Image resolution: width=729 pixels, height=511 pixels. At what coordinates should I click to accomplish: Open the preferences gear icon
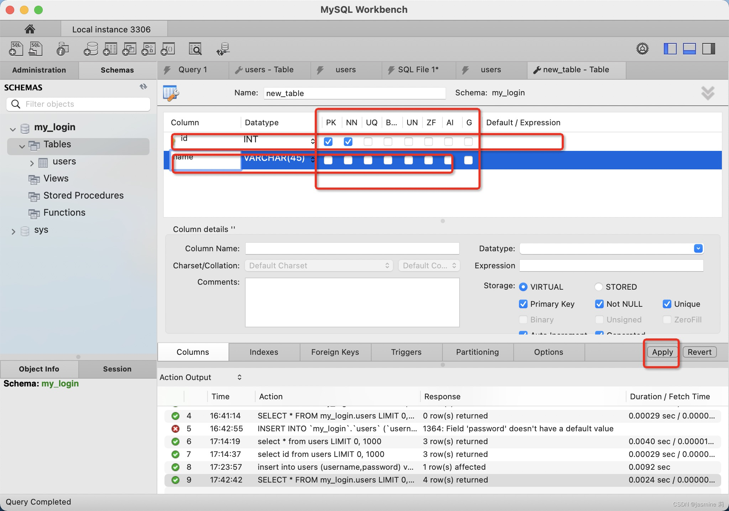coord(642,49)
